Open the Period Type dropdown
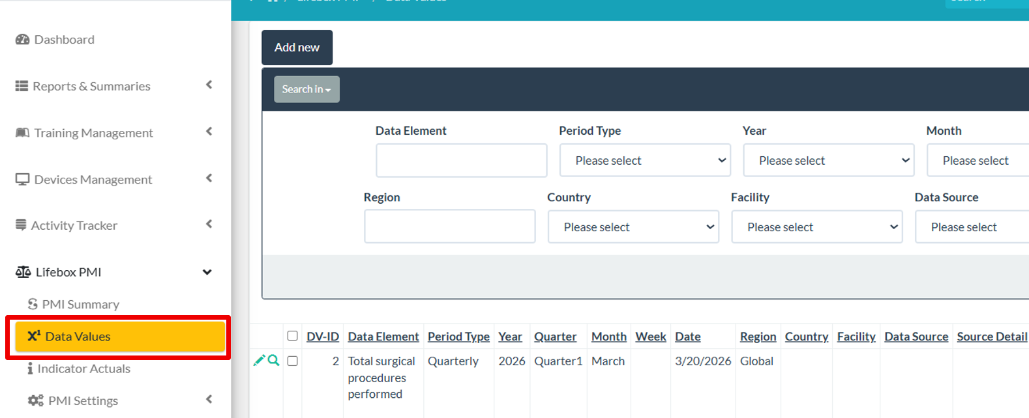 coord(644,161)
